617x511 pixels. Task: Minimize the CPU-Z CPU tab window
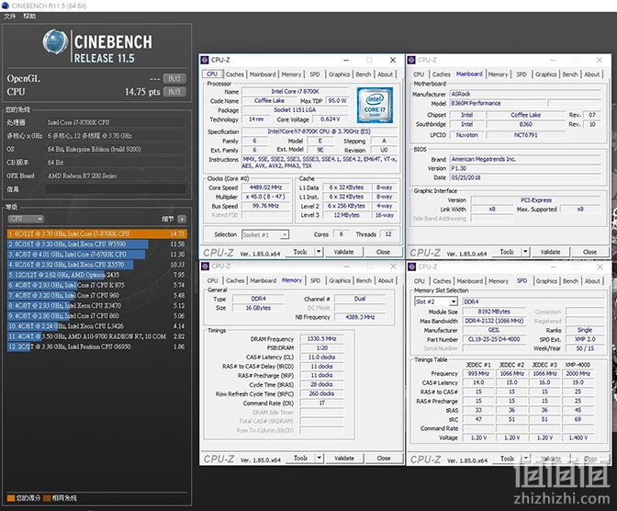point(346,60)
